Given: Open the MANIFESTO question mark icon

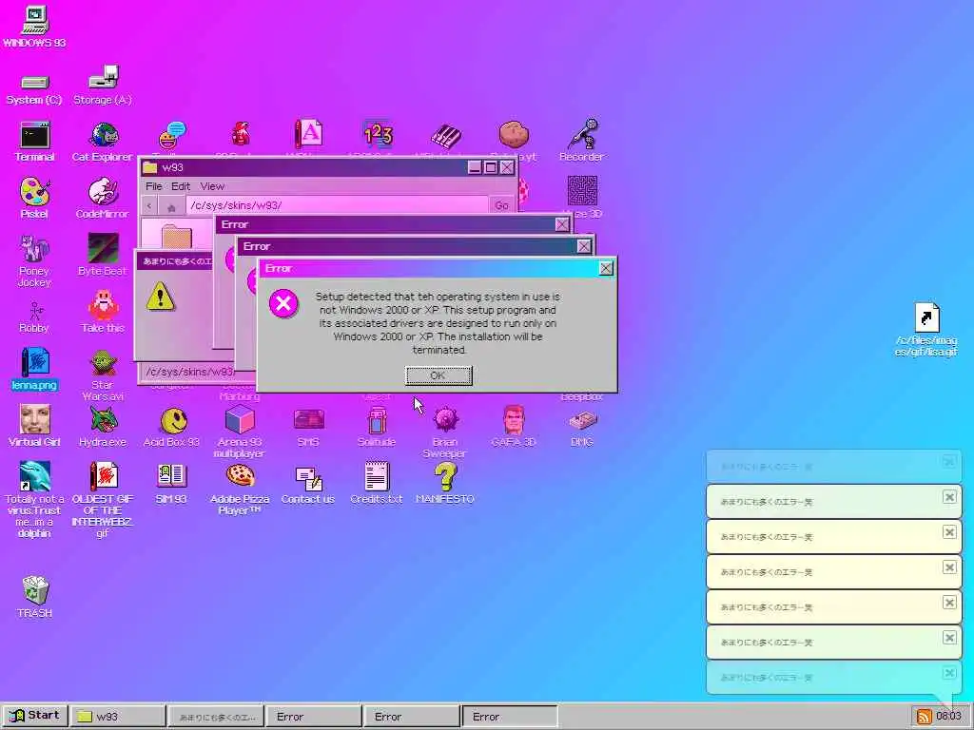Looking at the screenshot, I should click(445, 477).
